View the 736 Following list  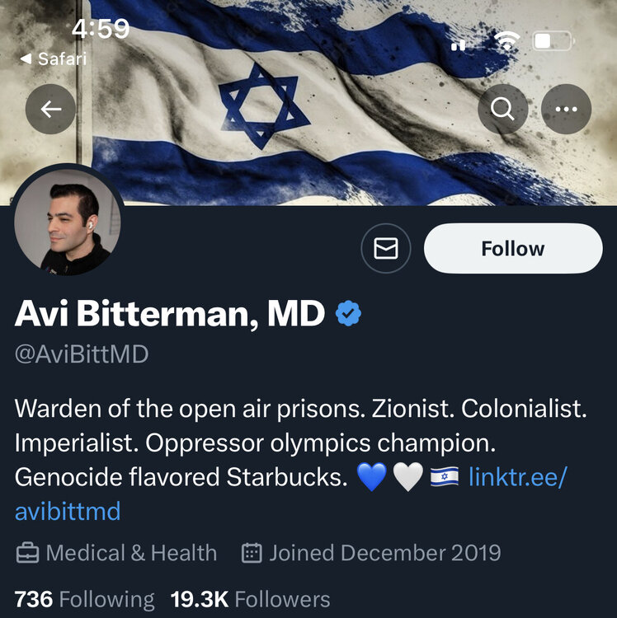(x=84, y=599)
